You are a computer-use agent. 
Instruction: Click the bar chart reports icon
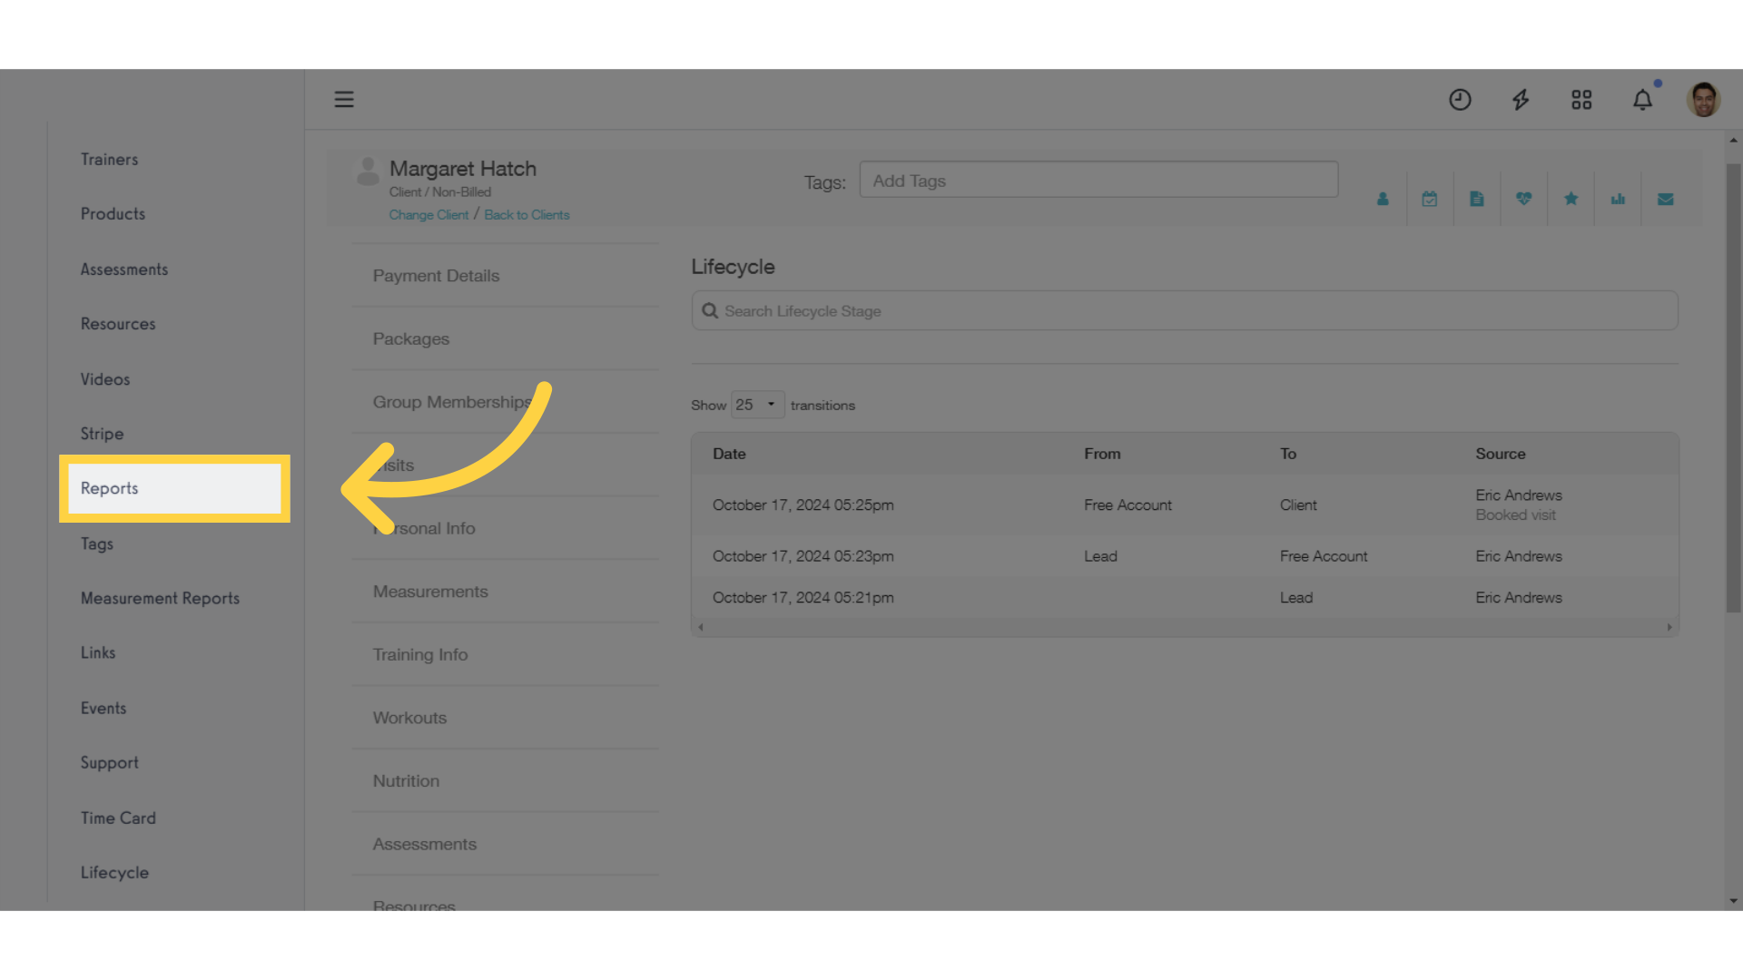tap(1618, 199)
